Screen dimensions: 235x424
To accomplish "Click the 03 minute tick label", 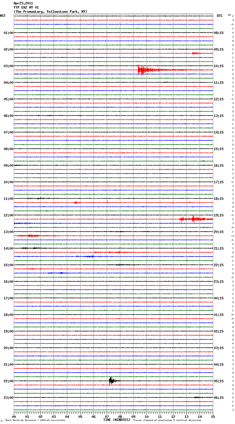I will tap(54, 417).
